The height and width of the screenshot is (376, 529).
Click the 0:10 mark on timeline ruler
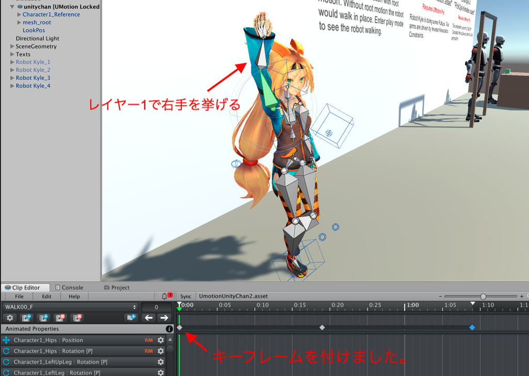coord(262,305)
